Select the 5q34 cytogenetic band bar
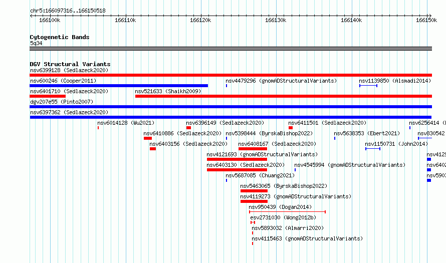446x263 pixels. pyautogui.click(x=231, y=49)
